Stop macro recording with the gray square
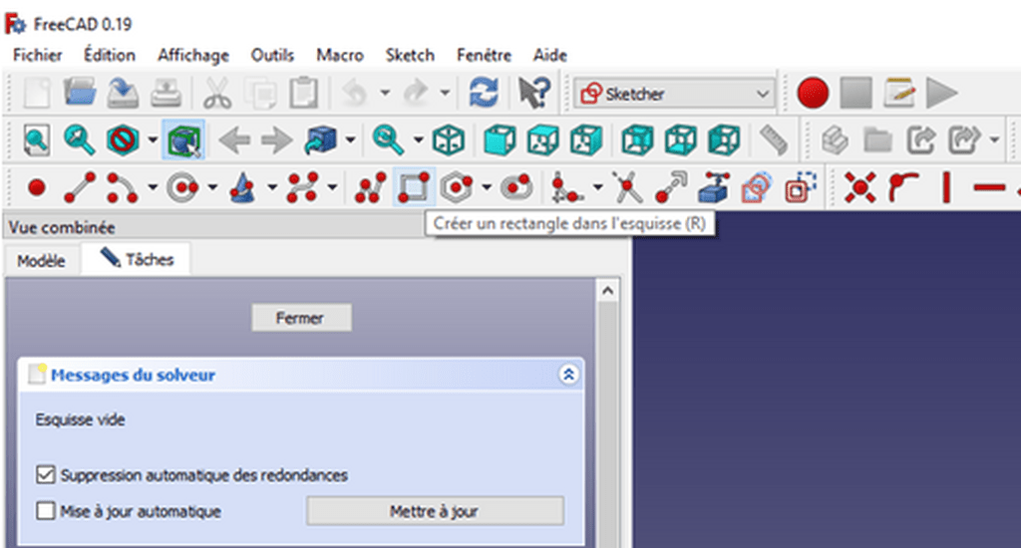This screenshot has width=1021, height=548. click(x=855, y=93)
